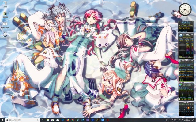Open the light blue square taskbar app
Screen dimensions: 196x122
tap(103, 120)
